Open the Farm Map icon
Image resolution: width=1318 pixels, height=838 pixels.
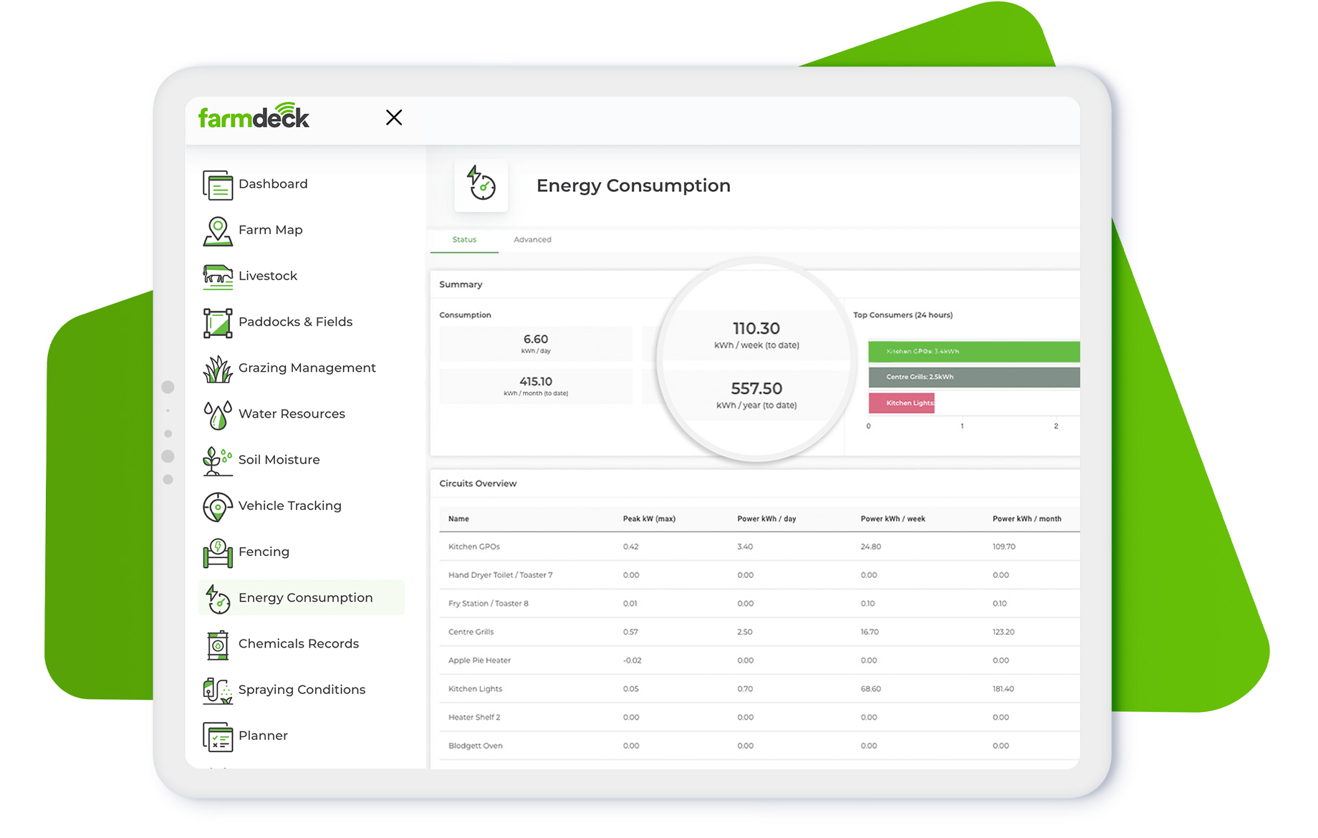coord(218,229)
